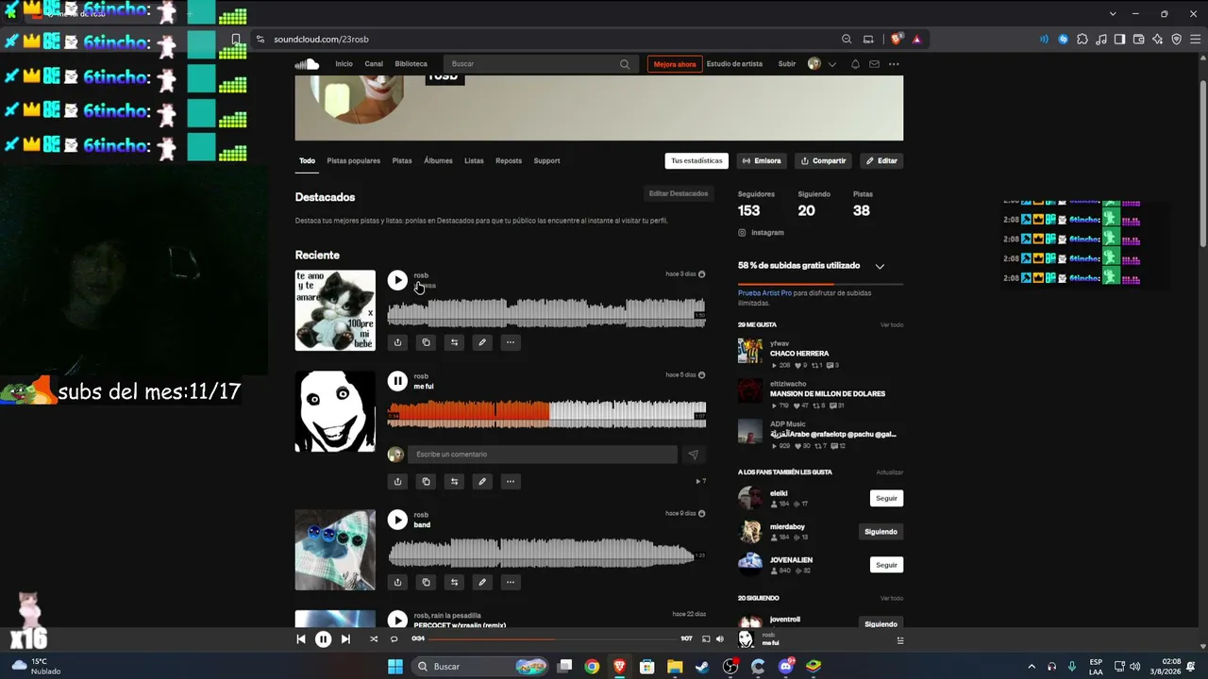This screenshot has height=679, width=1208.
Task: Open the notifications bell
Action: 855,64
